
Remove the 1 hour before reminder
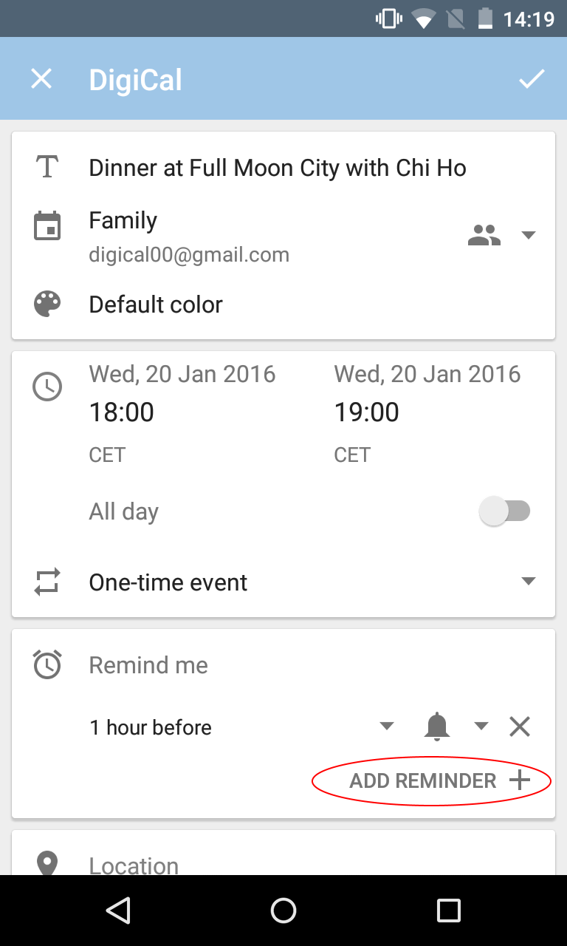(x=520, y=727)
